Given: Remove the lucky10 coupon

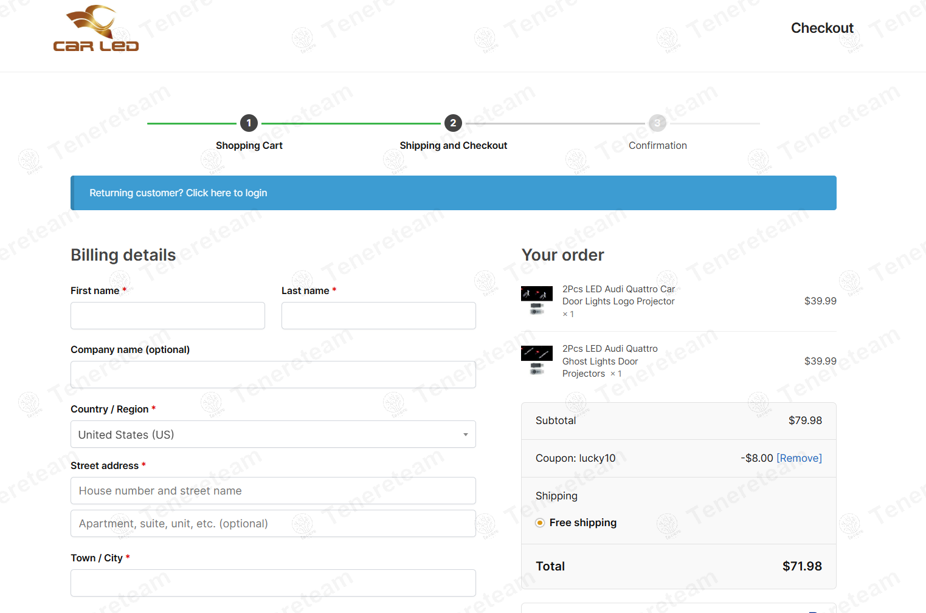Looking at the screenshot, I should [x=799, y=458].
